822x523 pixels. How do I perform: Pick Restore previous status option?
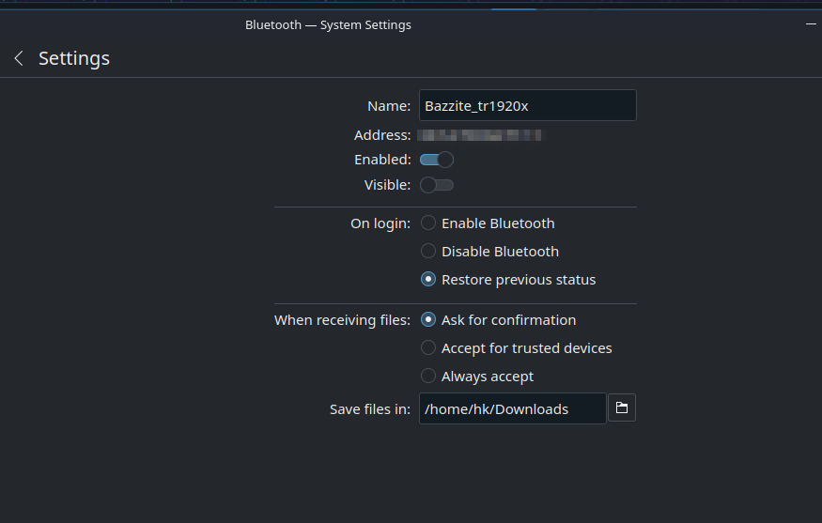pos(428,280)
